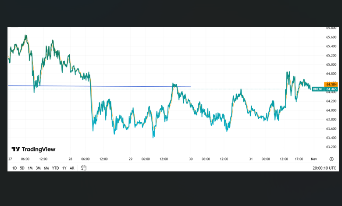
Task: Pick the 6M time range
Action: pyautogui.click(x=46, y=168)
